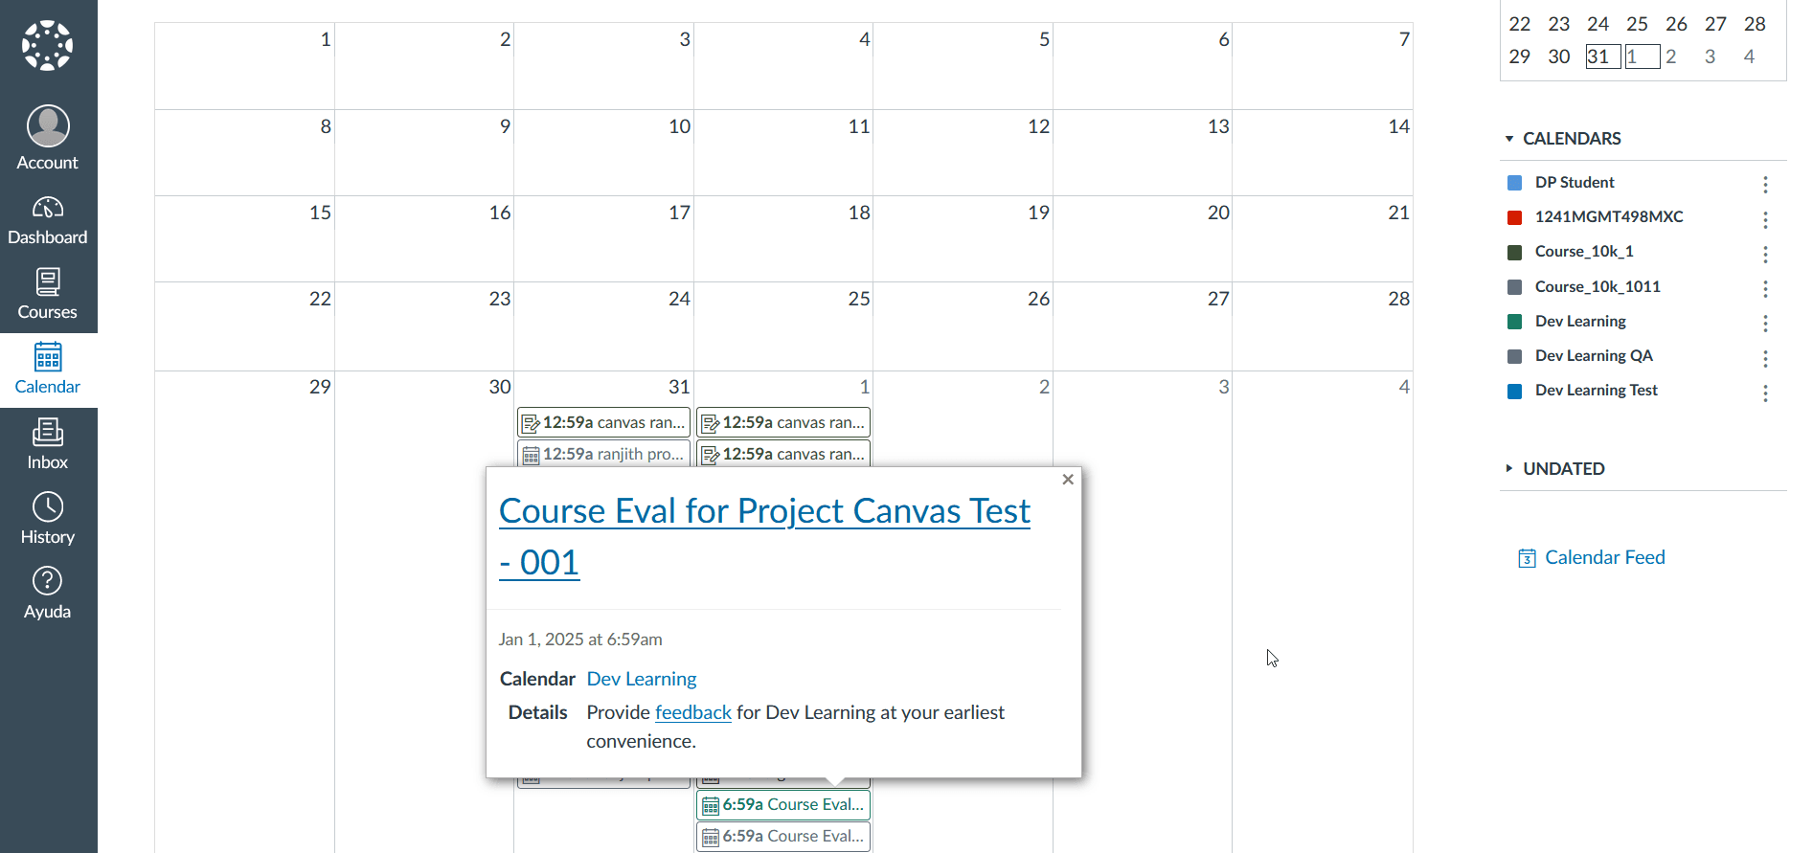Select day 31 in the mini calendar
This screenshot has width=1813, height=853.
coord(1603,56)
